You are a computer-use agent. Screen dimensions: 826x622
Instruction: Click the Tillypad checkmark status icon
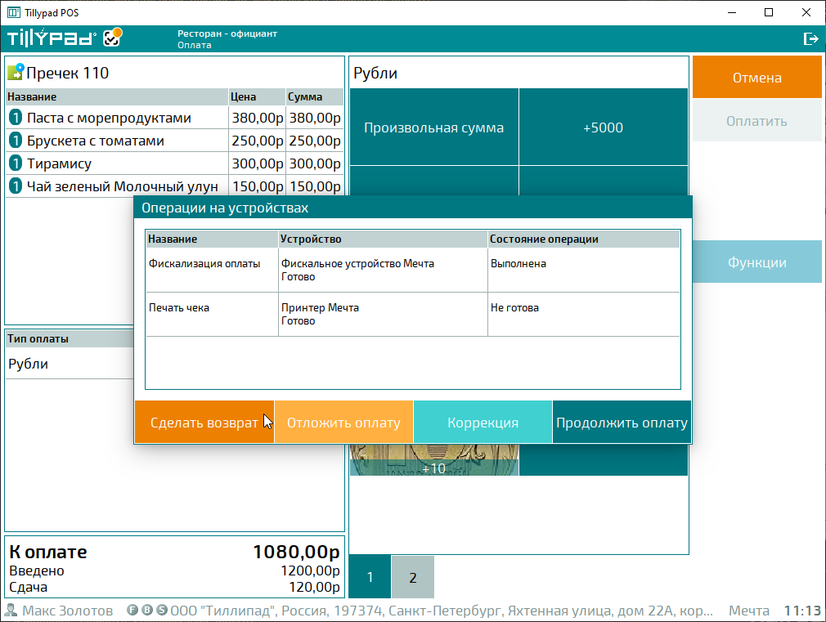113,38
